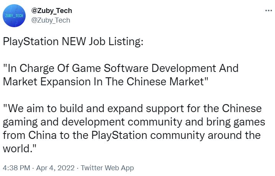Screen dimensions: 275x176
Task: Open the bold @Zuby_Tech display name
Action: point(52,11)
